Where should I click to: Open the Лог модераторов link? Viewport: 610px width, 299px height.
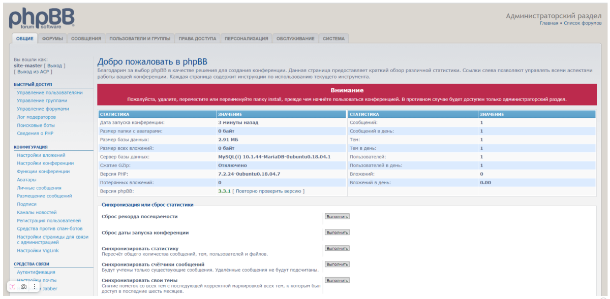coord(37,117)
